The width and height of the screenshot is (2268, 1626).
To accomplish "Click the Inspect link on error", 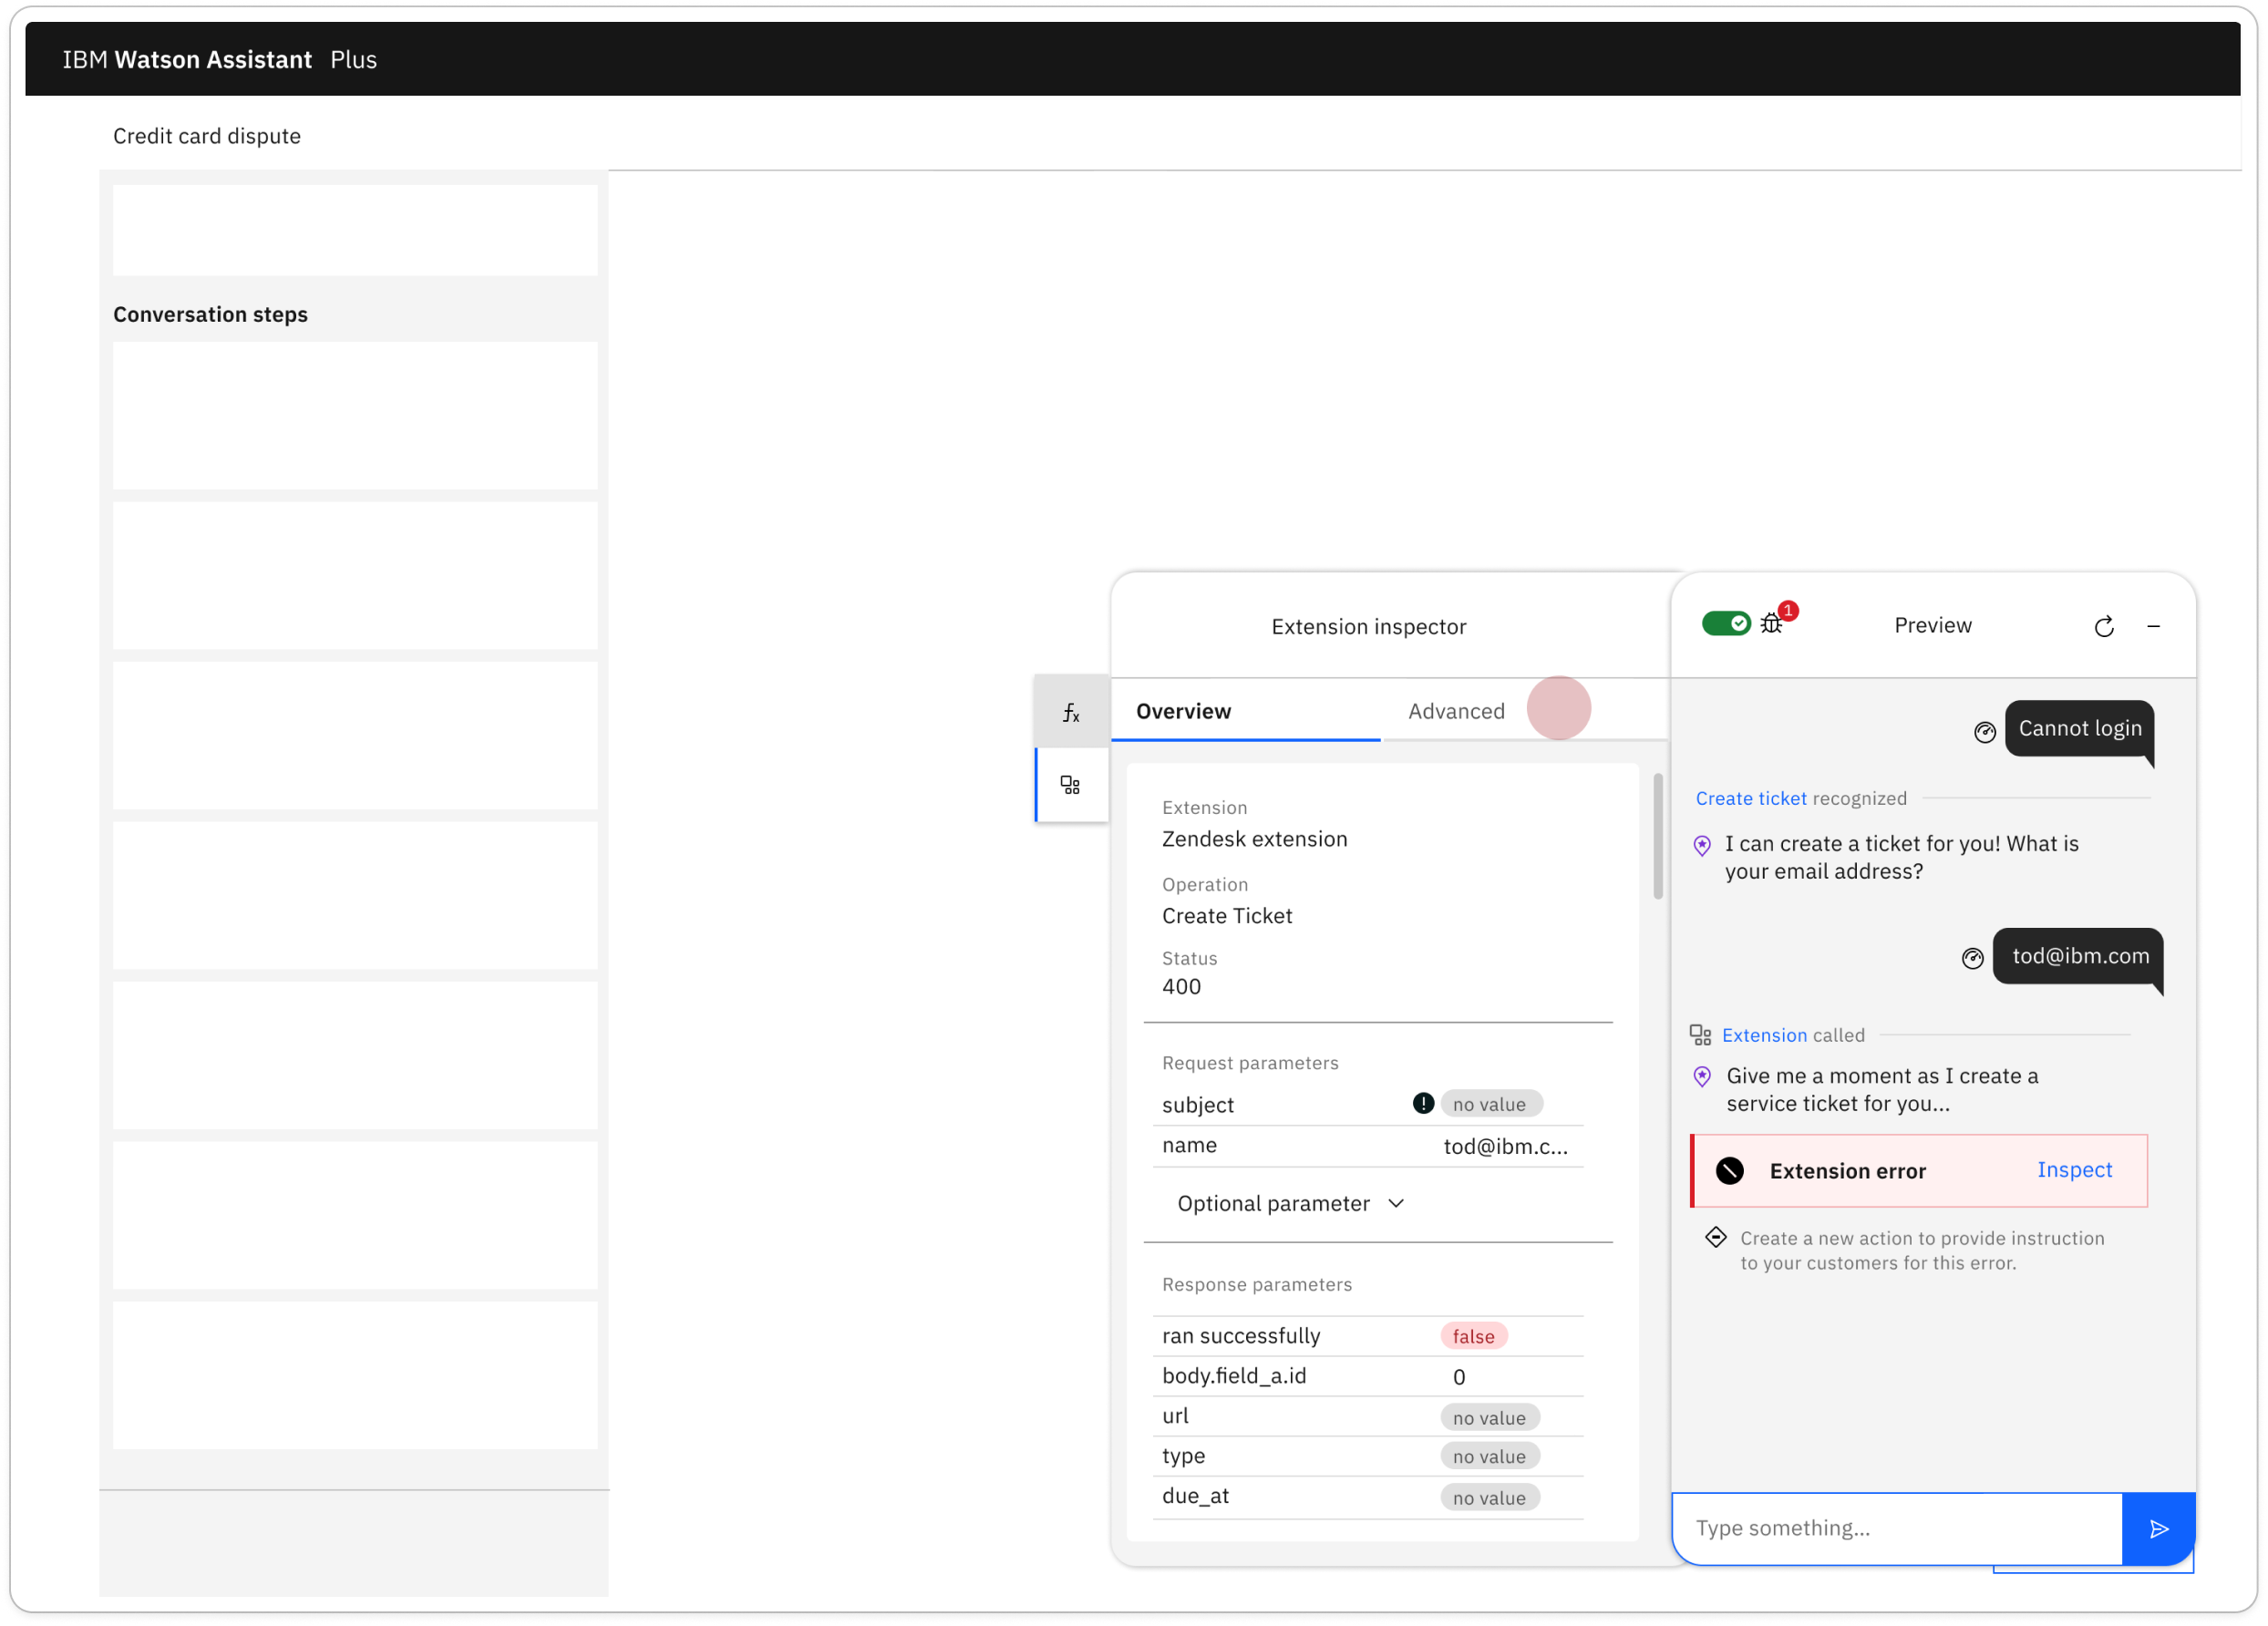I will coord(2074,1170).
